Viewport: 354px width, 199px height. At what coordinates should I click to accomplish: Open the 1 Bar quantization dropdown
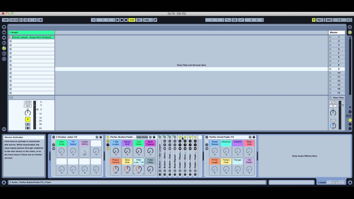[x=148, y=20]
